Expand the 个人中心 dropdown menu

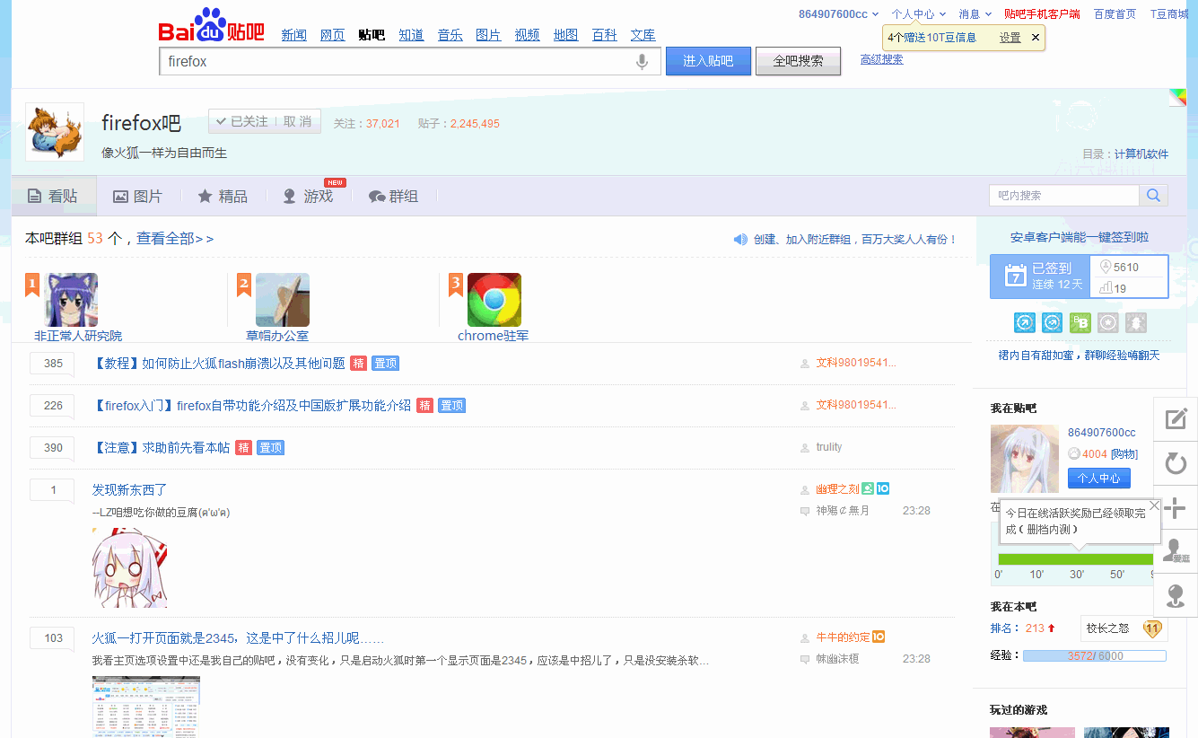918,13
